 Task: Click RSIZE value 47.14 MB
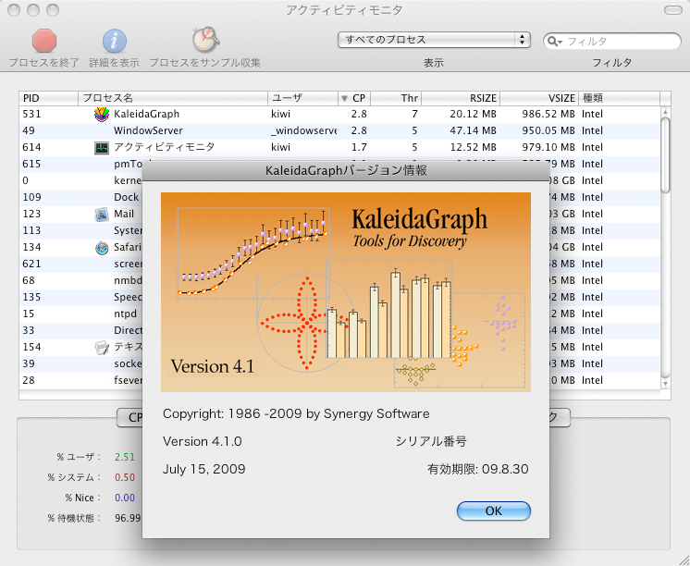click(473, 130)
